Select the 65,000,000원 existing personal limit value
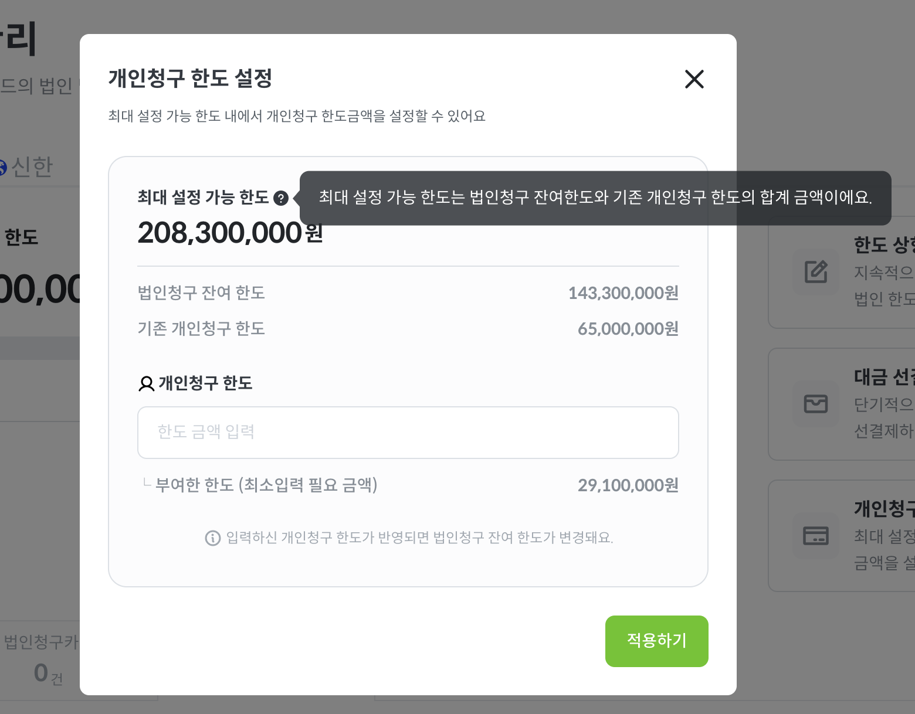The width and height of the screenshot is (915, 714). [628, 329]
